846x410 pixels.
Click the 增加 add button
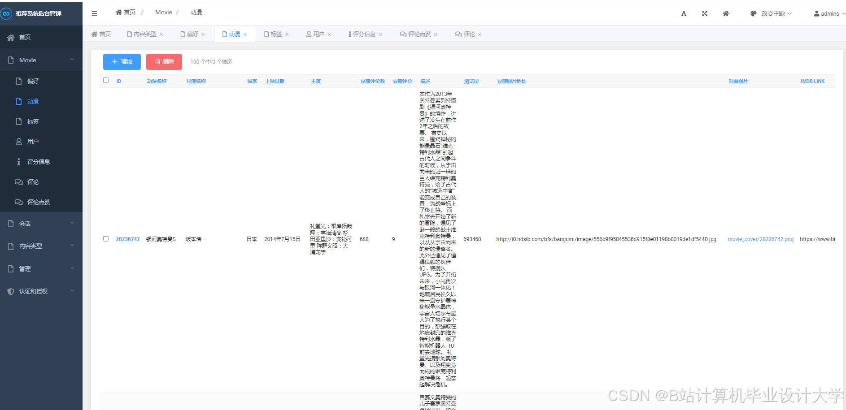[x=122, y=61]
